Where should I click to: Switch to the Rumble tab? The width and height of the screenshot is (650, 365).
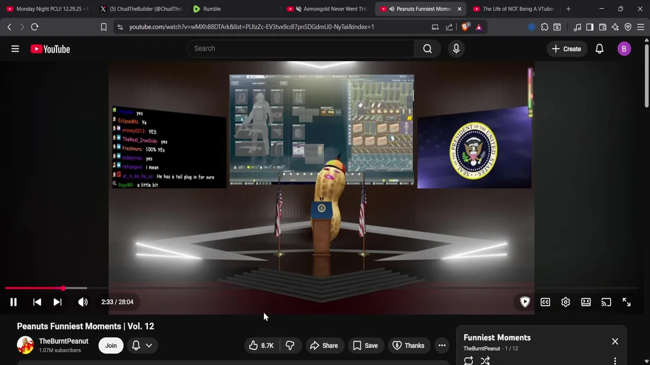[234, 9]
